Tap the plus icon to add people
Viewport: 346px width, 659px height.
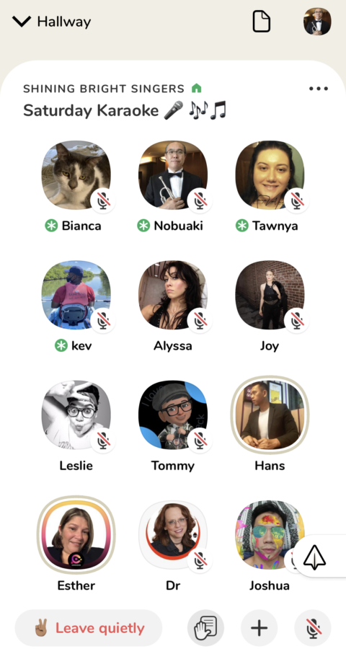pos(259,628)
